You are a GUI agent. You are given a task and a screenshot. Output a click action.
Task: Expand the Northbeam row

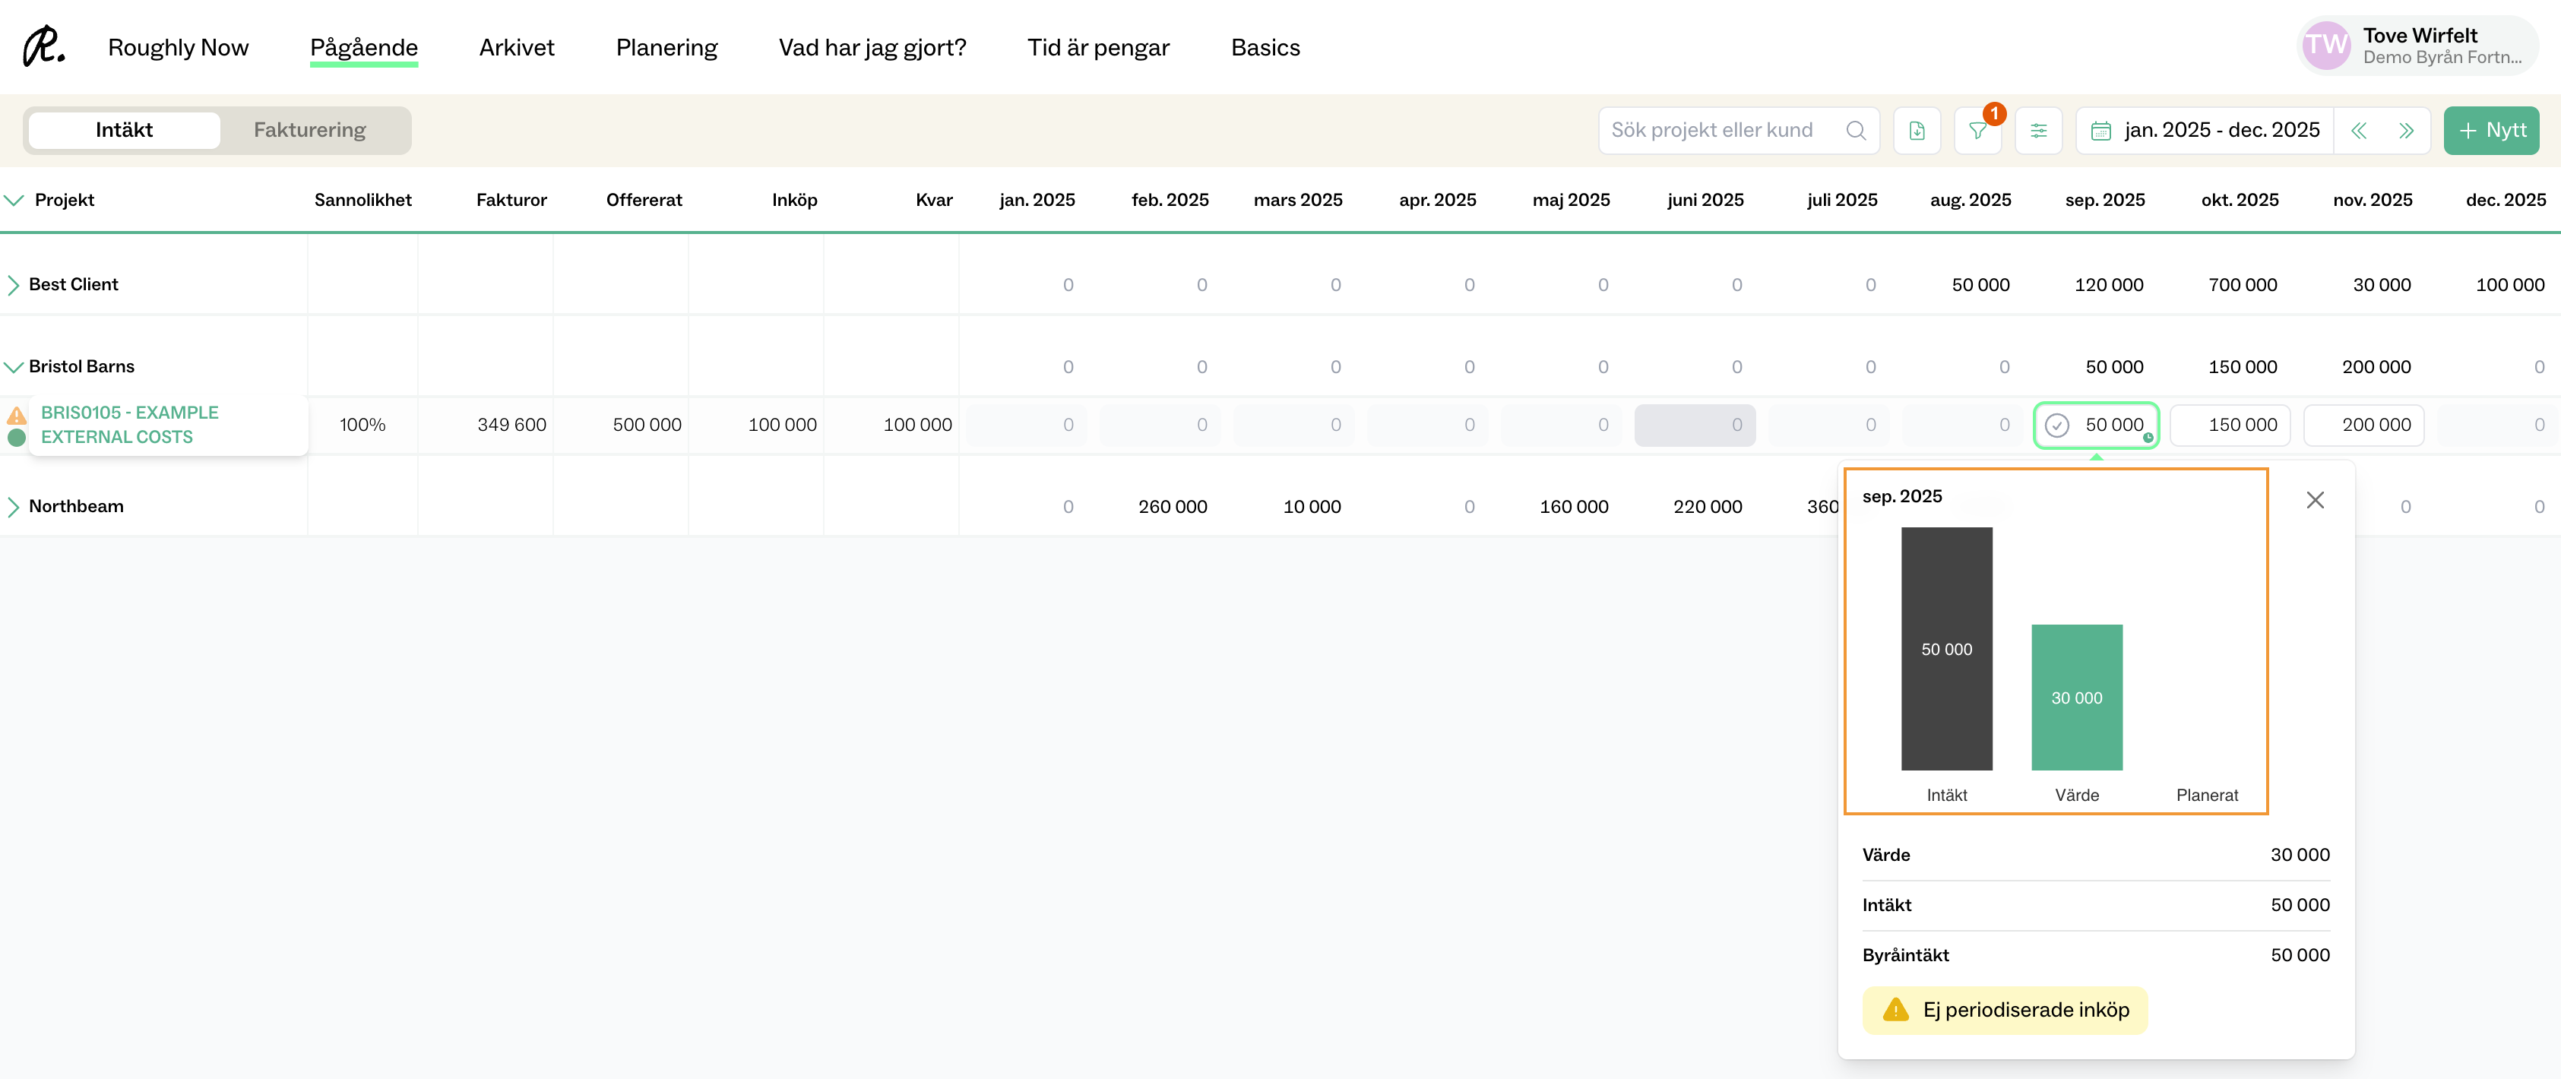point(13,506)
